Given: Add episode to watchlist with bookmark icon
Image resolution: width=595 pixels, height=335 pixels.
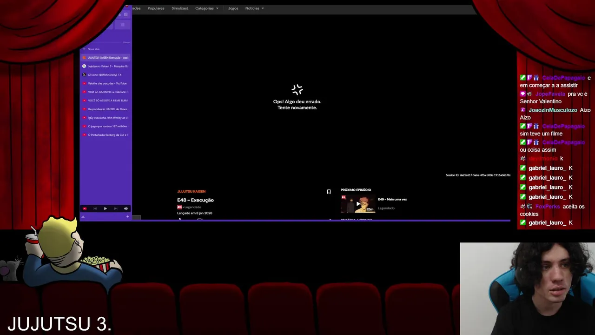Looking at the screenshot, I should 329,192.
